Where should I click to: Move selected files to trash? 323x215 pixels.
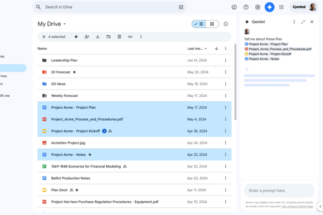coord(119,37)
